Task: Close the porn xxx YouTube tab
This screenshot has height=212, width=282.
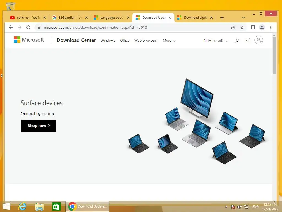Action: (x=45, y=18)
